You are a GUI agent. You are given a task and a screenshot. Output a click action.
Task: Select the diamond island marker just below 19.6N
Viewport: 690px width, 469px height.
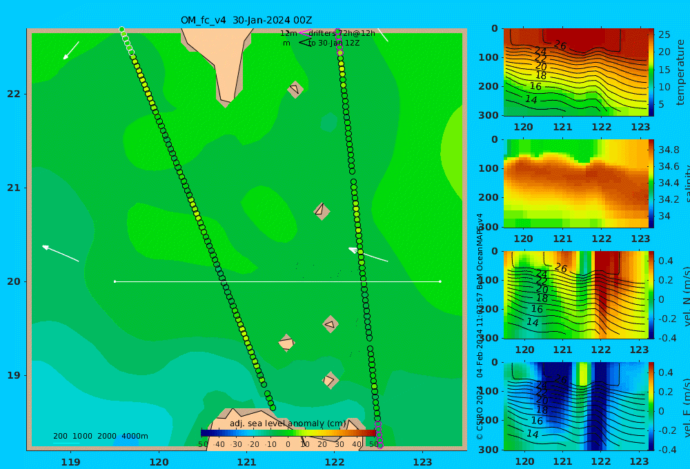pos(331,325)
